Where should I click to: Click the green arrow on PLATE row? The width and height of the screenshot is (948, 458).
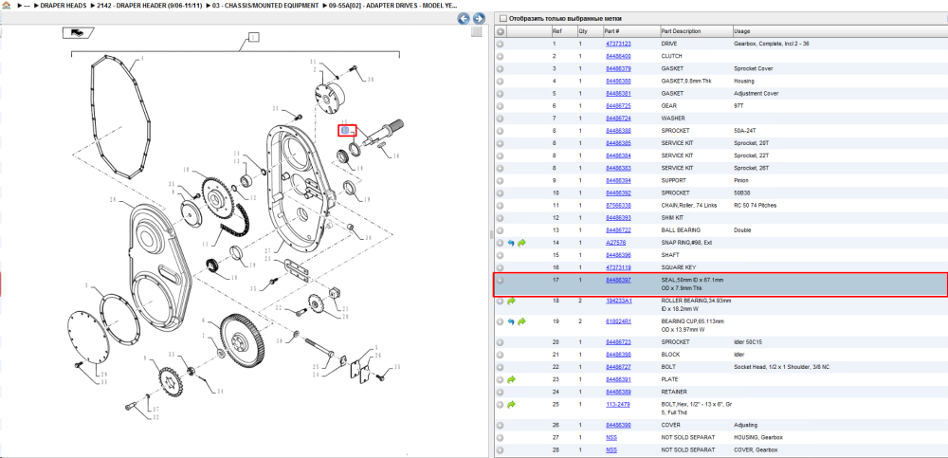point(511,379)
